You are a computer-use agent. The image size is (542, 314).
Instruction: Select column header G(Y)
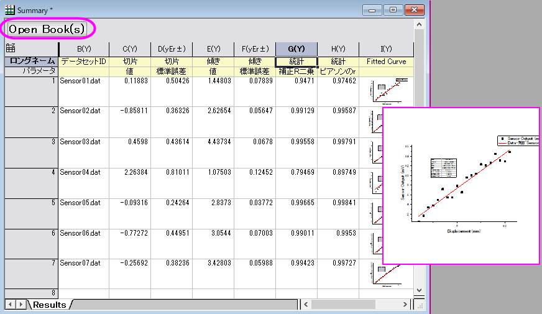pos(296,49)
